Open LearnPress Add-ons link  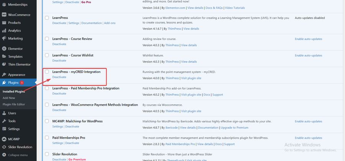(110, 23)
